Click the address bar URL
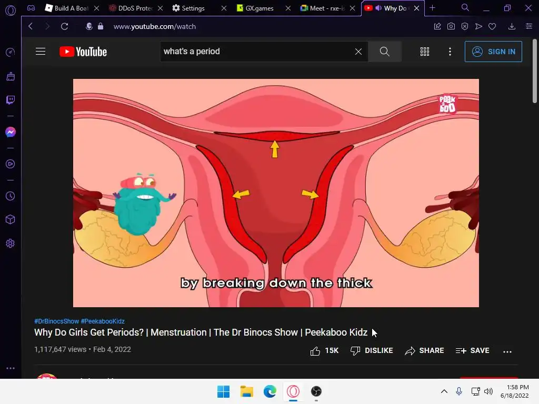The width and height of the screenshot is (539, 404). click(154, 26)
